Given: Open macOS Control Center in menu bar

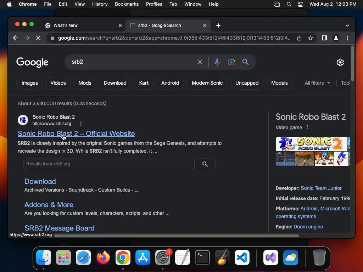Looking at the screenshot, I should [x=301, y=4].
